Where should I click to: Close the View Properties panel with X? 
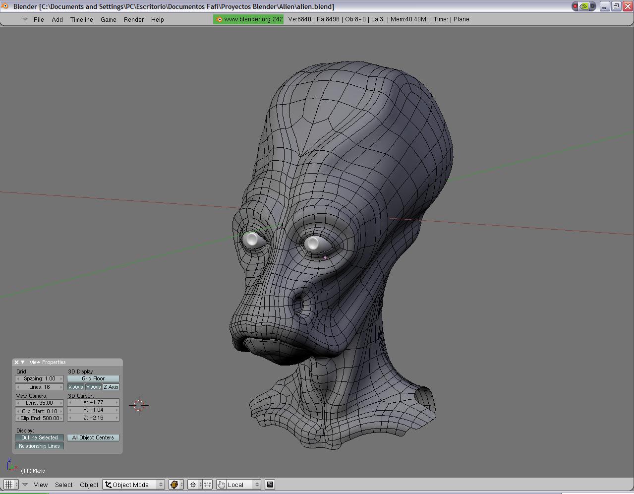tap(16, 362)
